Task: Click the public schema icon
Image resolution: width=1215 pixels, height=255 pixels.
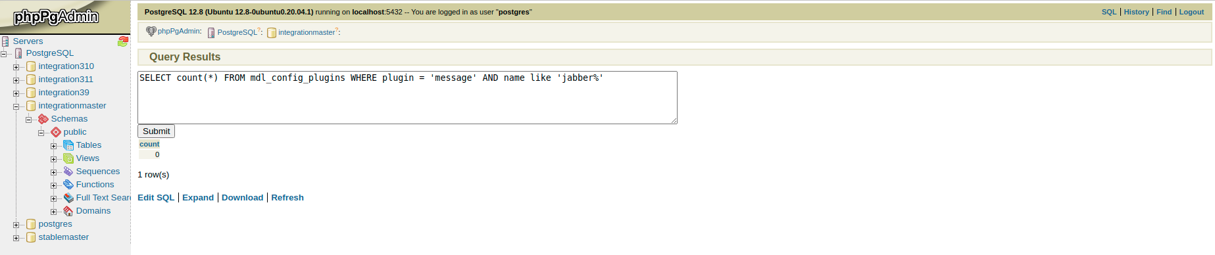Action: [x=56, y=132]
